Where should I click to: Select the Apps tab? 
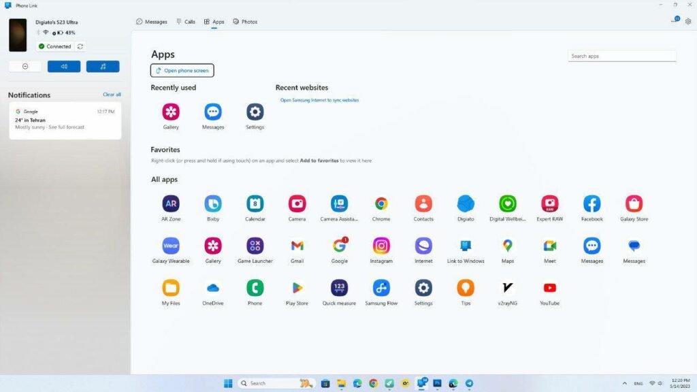point(214,22)
